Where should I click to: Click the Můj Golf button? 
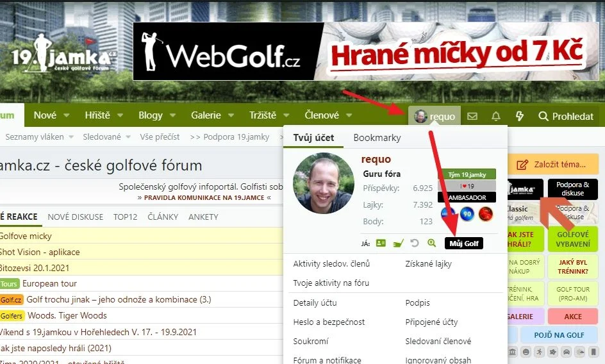(464, 243)
